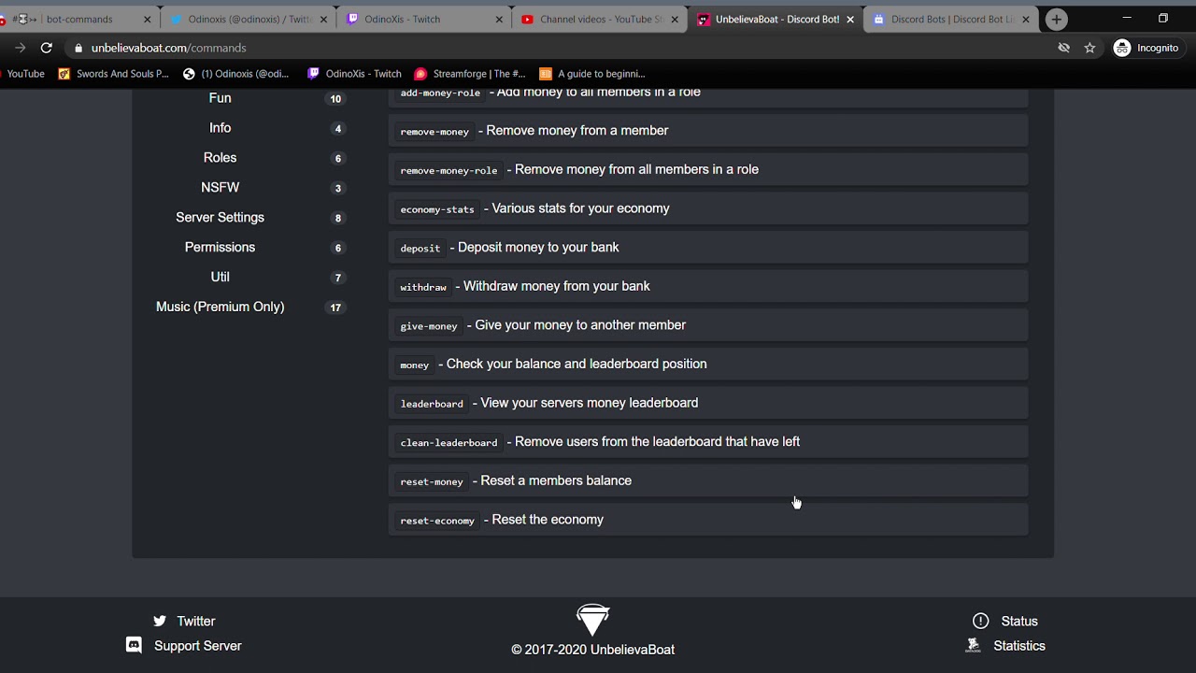Select the Permissions category
Screen dimensions: 1196x673
pyautogui.click(x=221, y=248)
